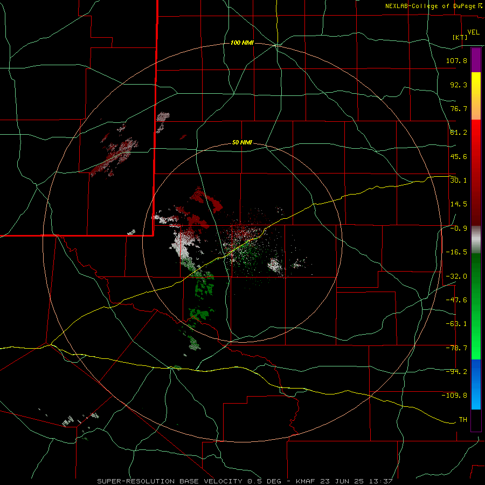The width and height of the screenshot is (485, 485).
Task: Select the 45.6 velocity scale value
Action: click(x=459, y=156)
